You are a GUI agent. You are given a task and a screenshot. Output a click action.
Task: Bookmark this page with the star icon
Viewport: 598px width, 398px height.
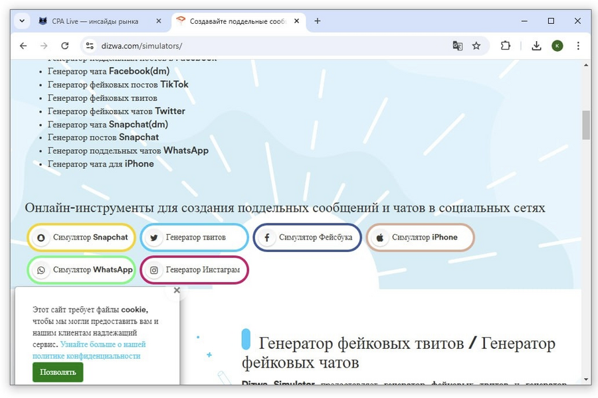(476, 46)
